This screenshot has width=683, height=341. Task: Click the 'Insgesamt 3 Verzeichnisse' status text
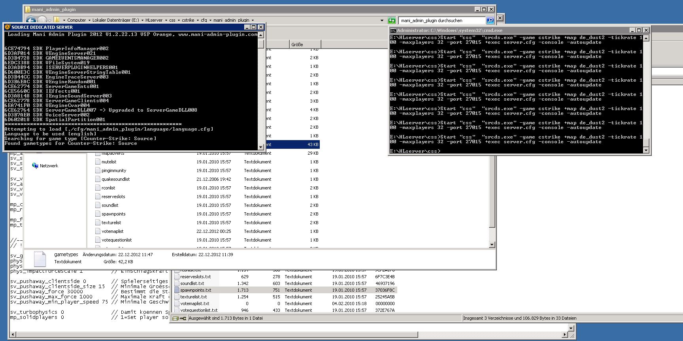point(520,318)
